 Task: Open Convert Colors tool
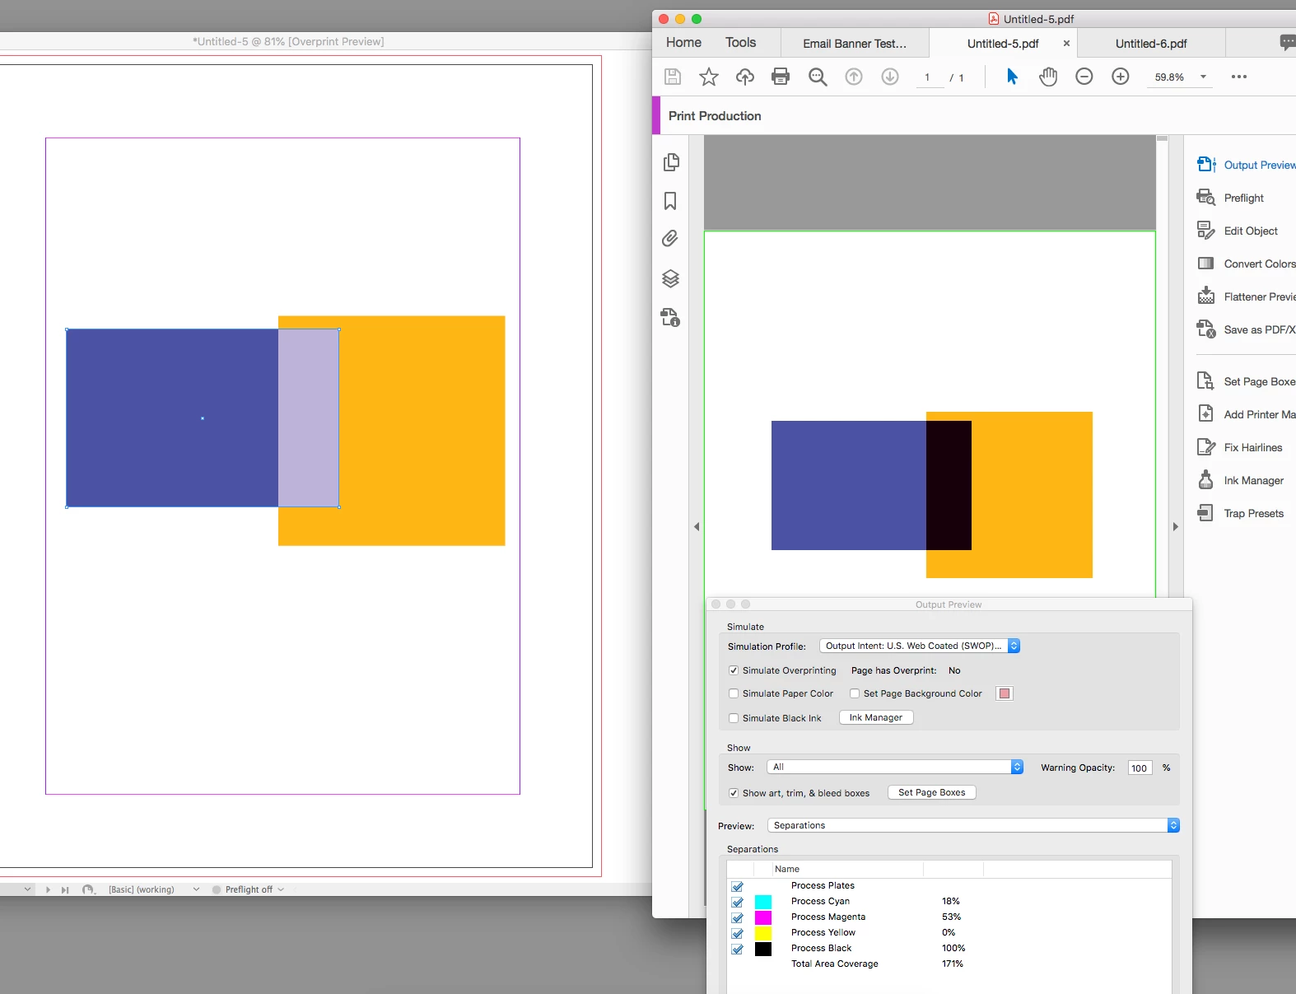coord(1246,264)
